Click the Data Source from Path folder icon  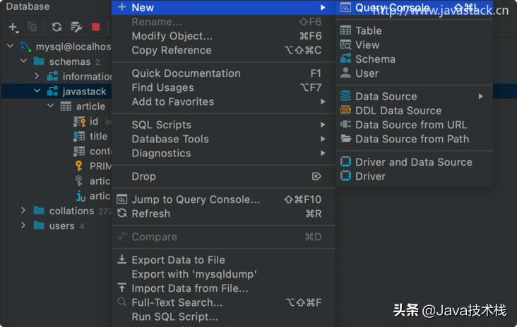tap(345, 139)
